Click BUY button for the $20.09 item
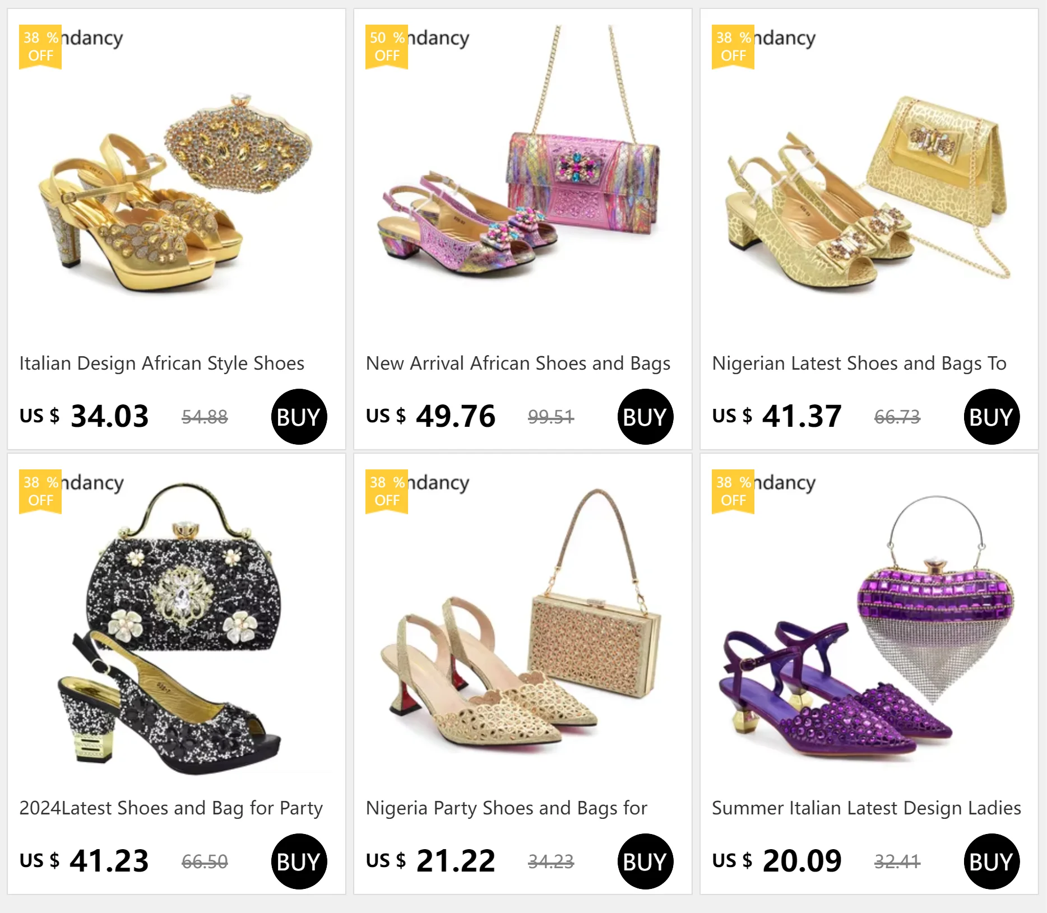 click(x=992, y=861)
